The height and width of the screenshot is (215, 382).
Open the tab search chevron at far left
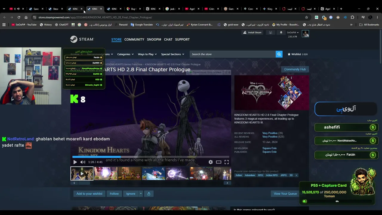pyautogui.click(x=4, y=9)
